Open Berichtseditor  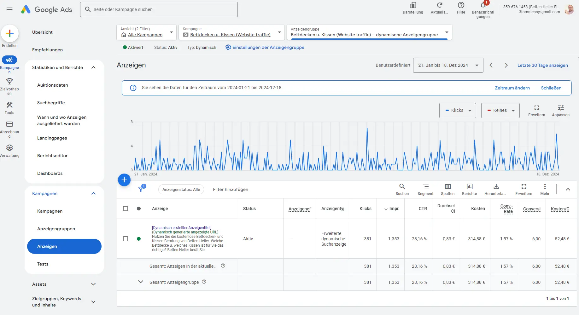52,156
